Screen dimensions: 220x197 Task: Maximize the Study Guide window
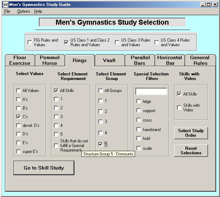tap(209, 5)
